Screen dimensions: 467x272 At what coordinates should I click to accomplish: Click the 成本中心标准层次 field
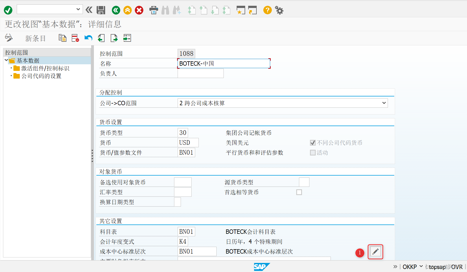tap(197, 251)
